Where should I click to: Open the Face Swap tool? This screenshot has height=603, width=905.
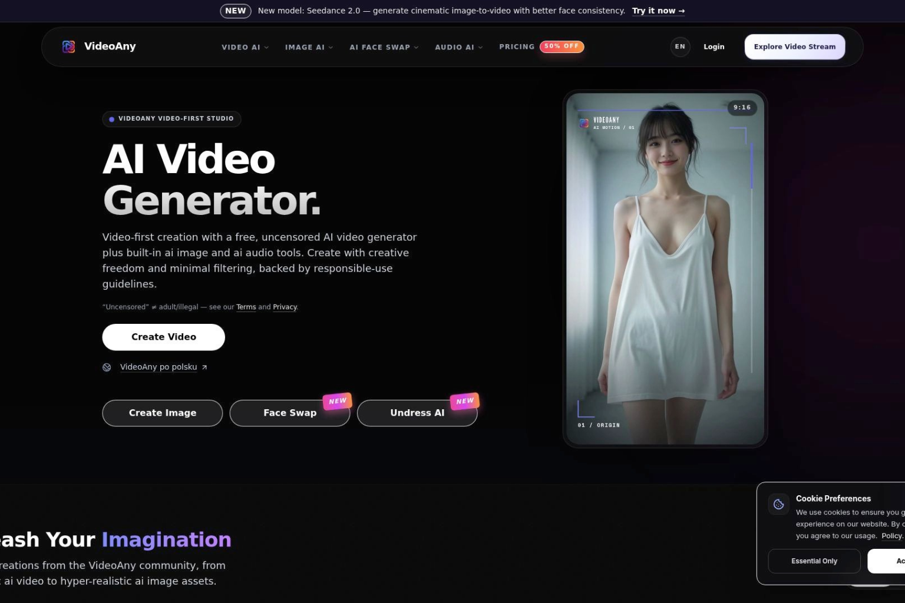click(x=290, y=413)
